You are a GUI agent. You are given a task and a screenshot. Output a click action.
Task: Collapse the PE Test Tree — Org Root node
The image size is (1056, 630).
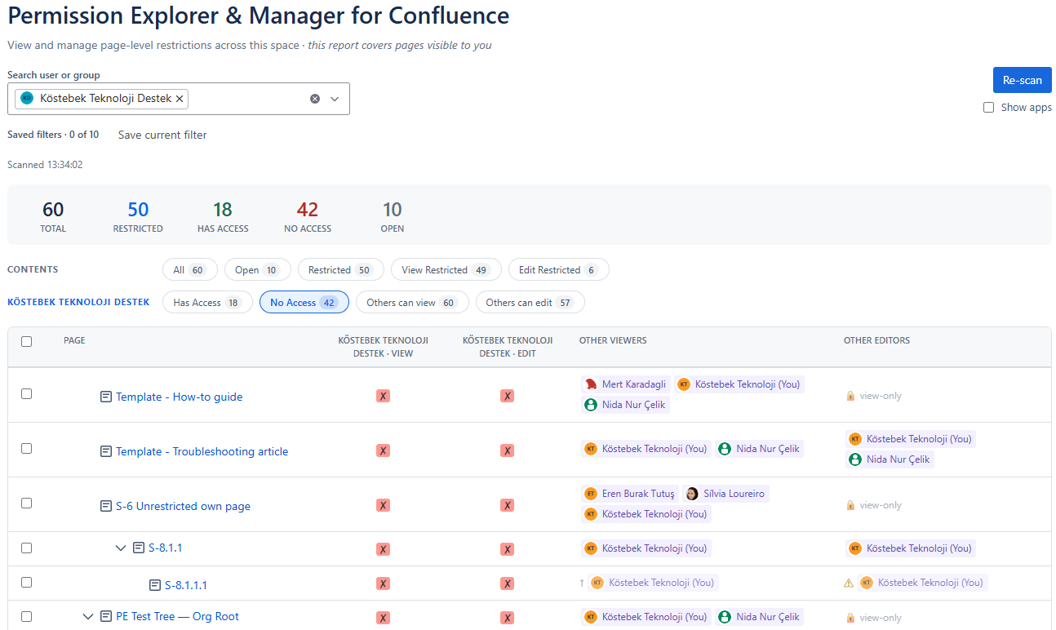point(88,617)
